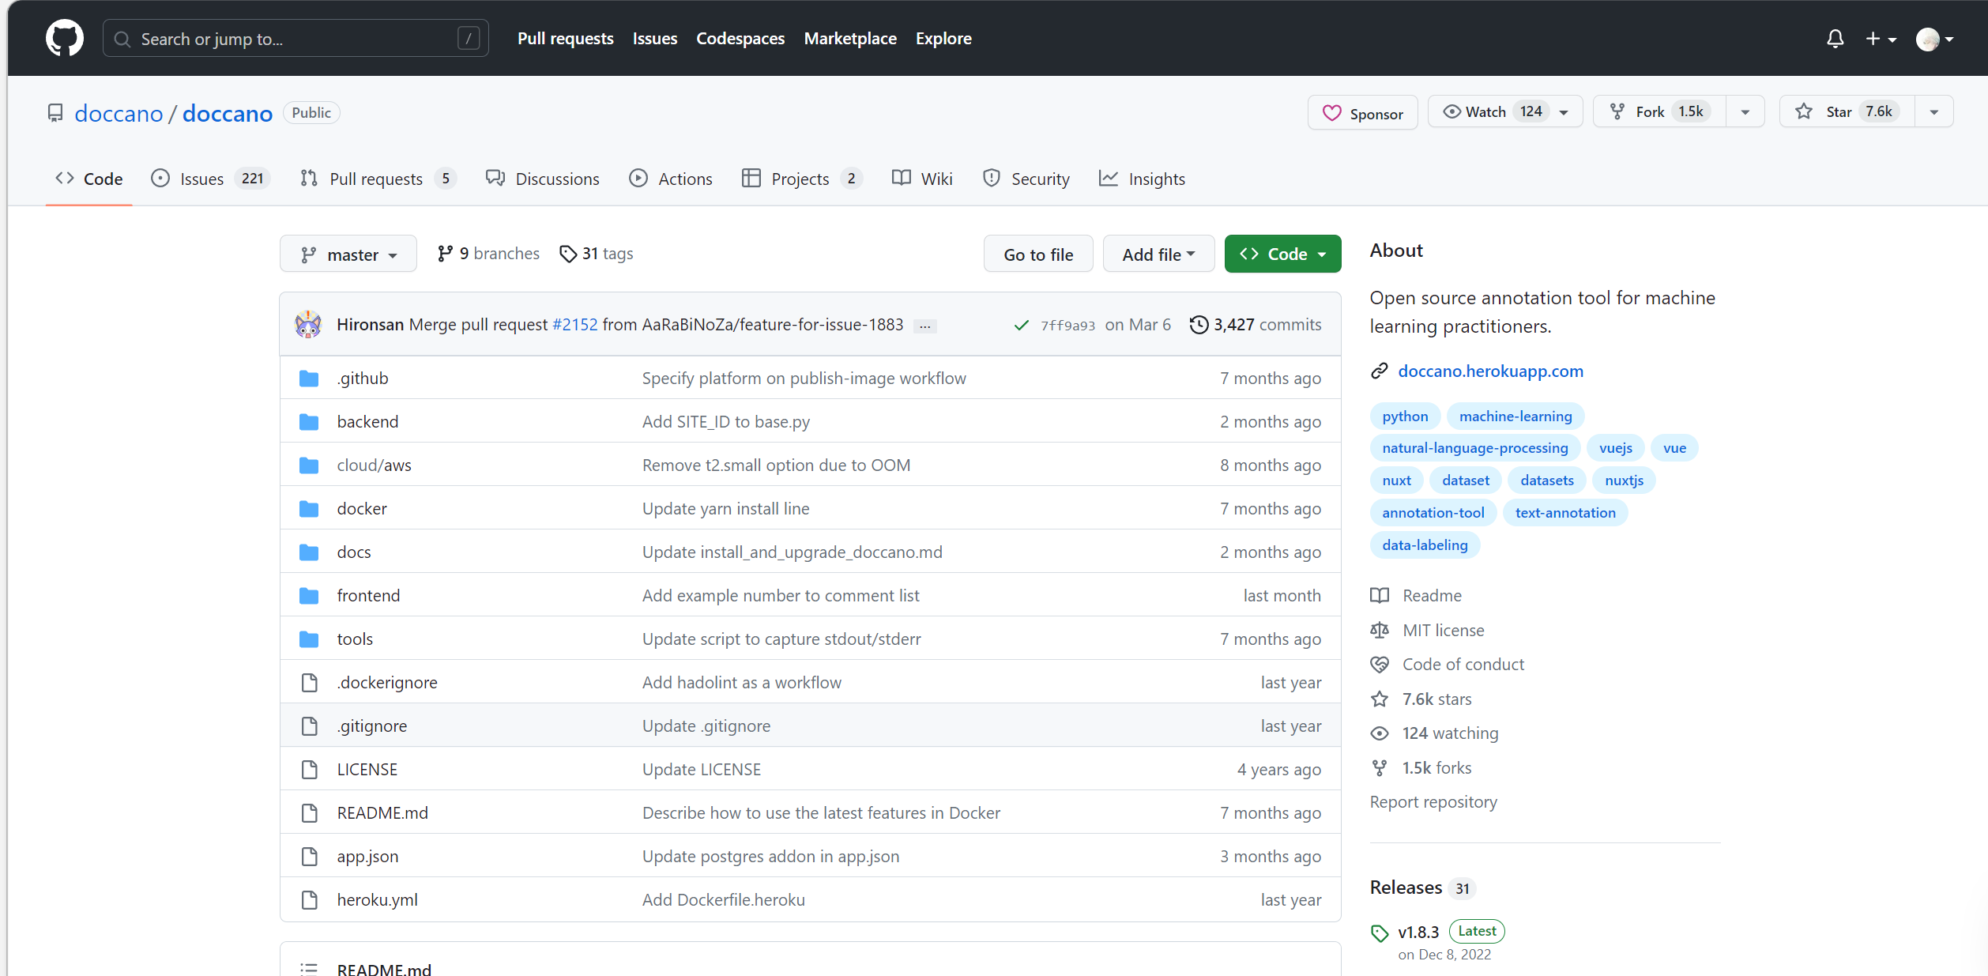Open the Issues tab with 221 count
1988x976 pixels.
210,179
